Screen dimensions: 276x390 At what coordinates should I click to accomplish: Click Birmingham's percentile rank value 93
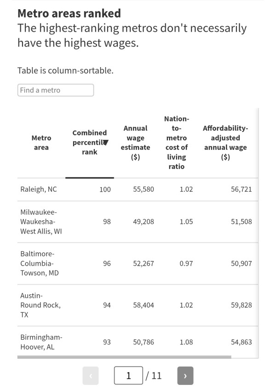point(107,342)
